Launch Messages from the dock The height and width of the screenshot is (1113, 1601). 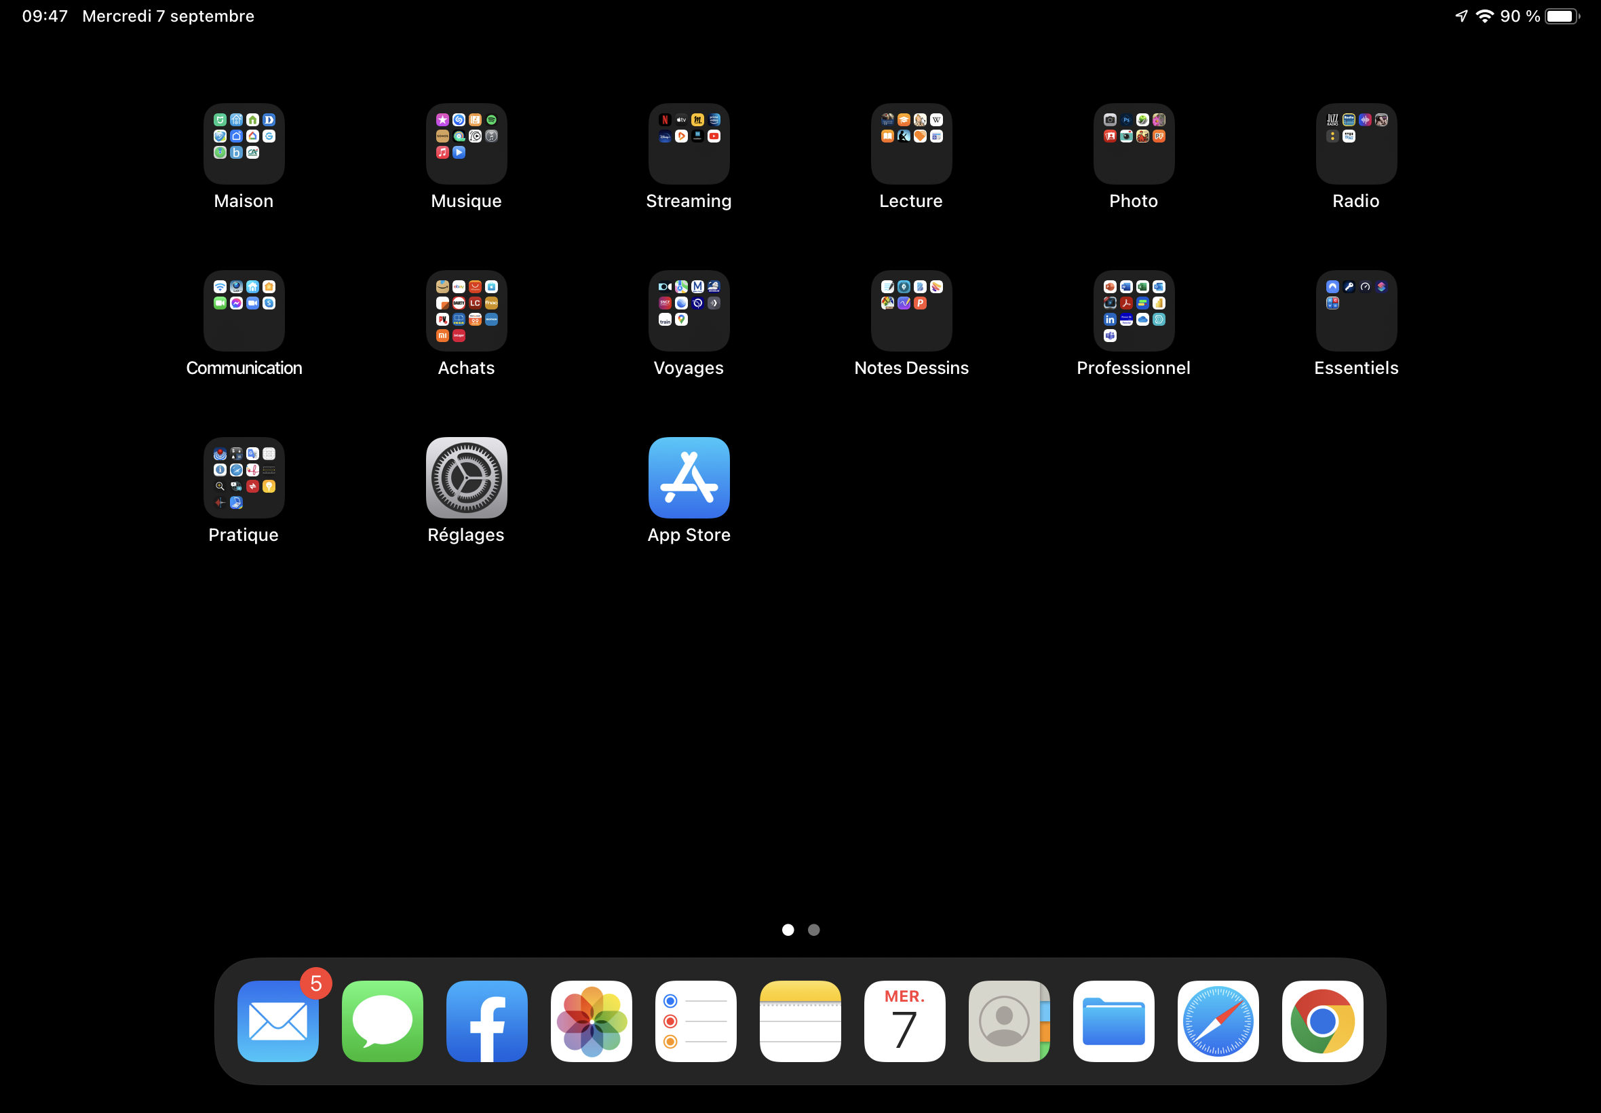(x=382, y=1021)
